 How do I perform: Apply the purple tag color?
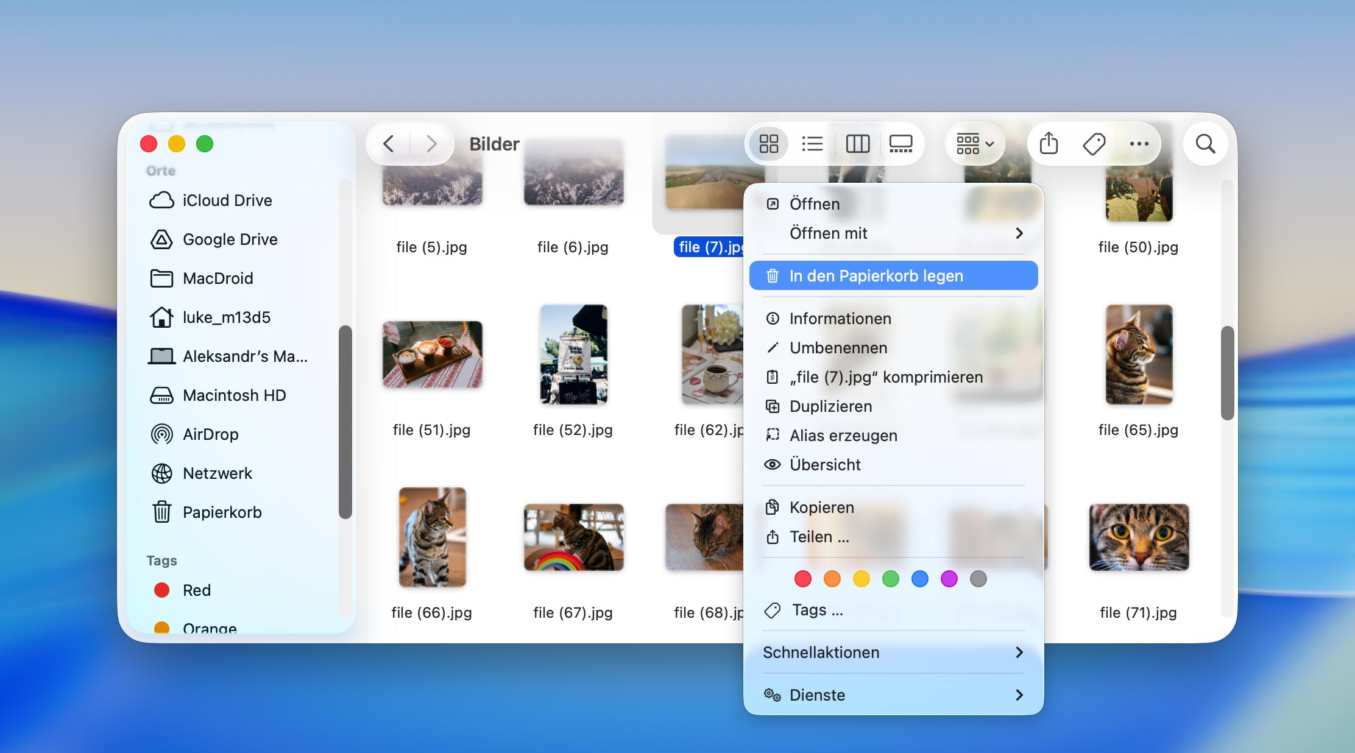pyautogui.click(x=949, y=579)
